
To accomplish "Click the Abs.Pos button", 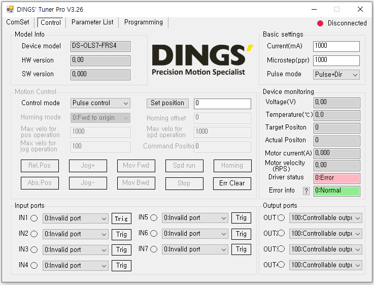I will (x=40, y=183).
